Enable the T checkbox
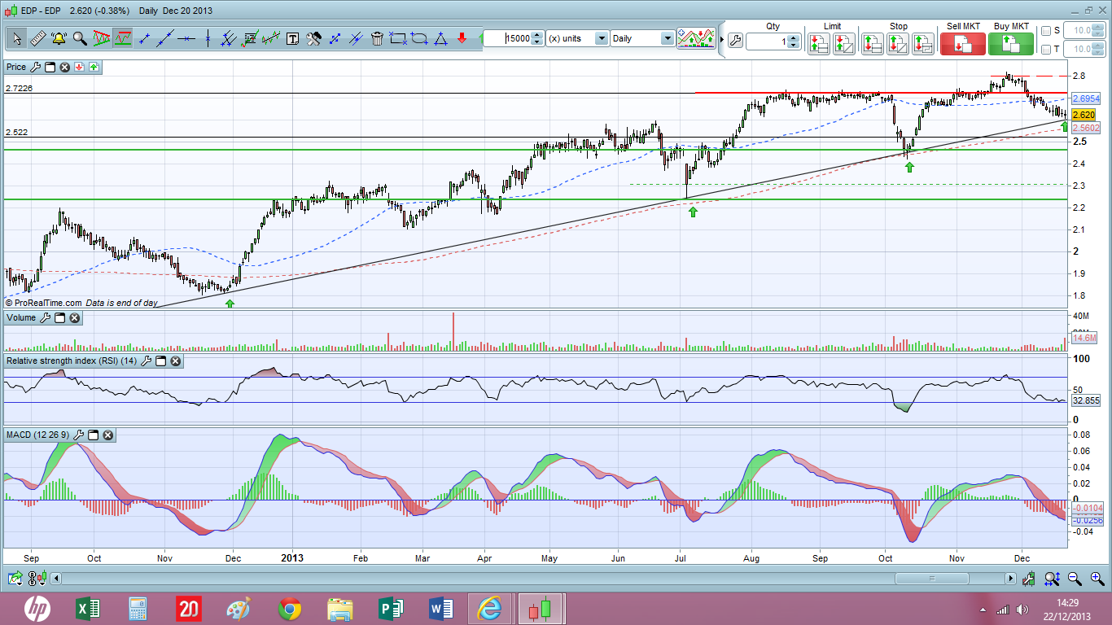The height and width of the screenshot is (625, 1112). click(x=1046, y=50)
